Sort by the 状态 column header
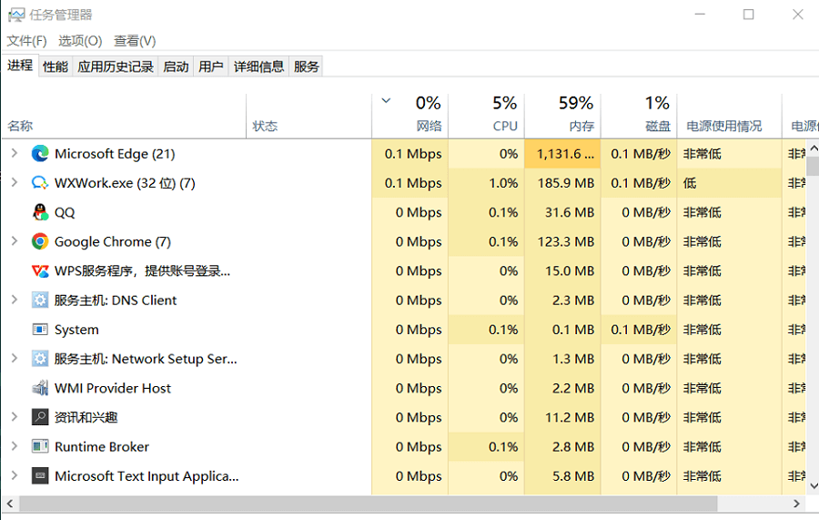The width and height of the screenshot is (819, 520). click(308, 116)
